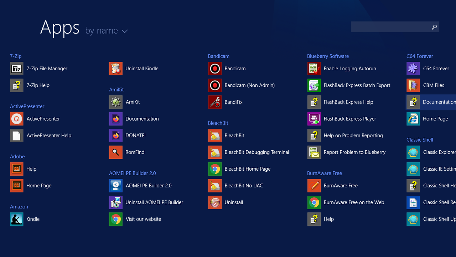Open the CBM Files folder icon
This screenshot has height=257, width=456.
coord(413,85)
